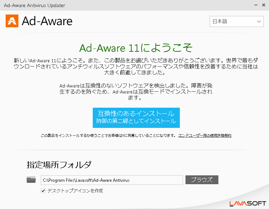Minimize the Ad-Aware Antivirus Updater window

(x=256, y=5)
